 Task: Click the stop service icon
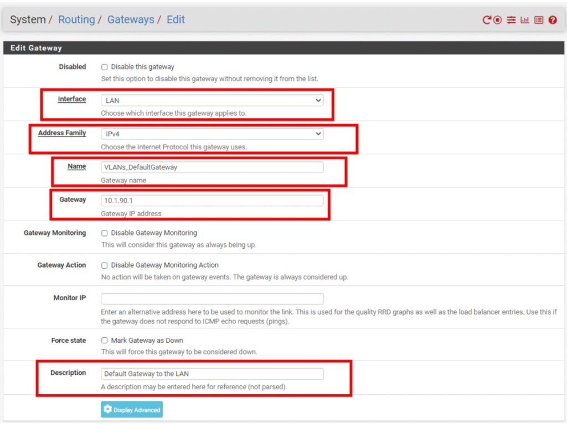(x=498, y=20)
